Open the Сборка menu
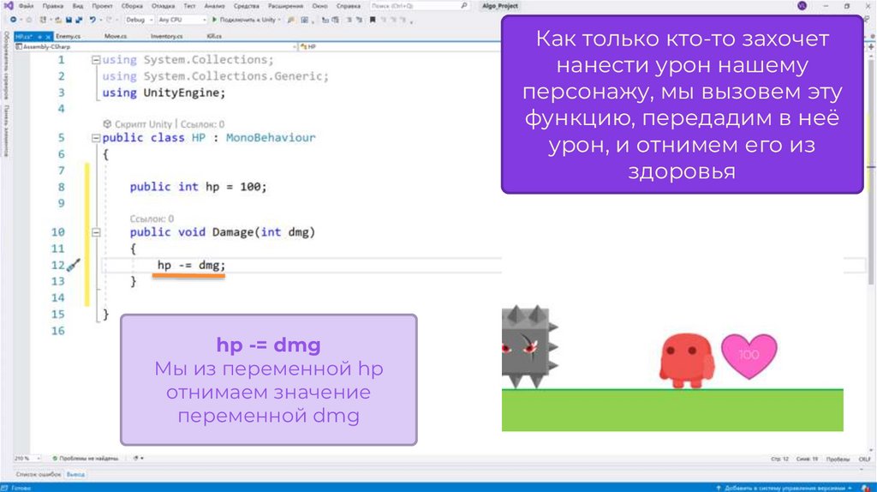The width and height of the screenshot is (877, 492). click(132, 6)
